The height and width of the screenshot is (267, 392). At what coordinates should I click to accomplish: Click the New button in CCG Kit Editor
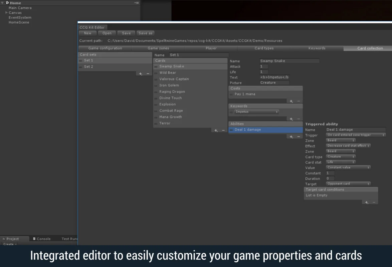87,33
